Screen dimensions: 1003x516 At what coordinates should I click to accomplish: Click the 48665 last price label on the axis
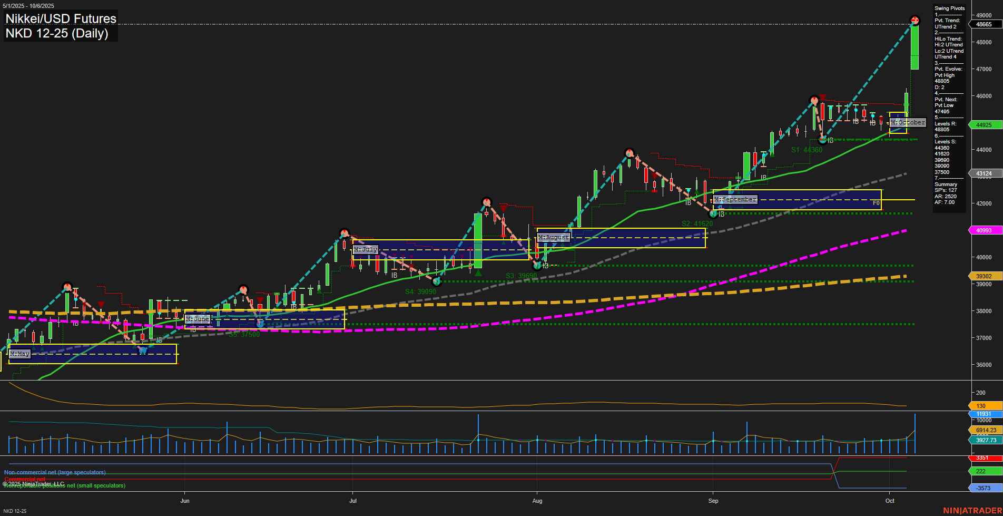coord(983,24)
